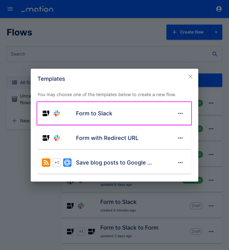Open options menu for Form with Redirect URL template

point(180,138)
